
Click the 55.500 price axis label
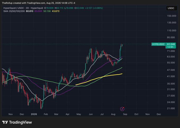(171, 63)
